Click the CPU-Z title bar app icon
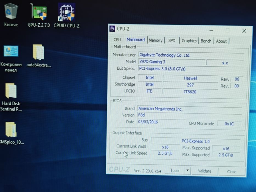The image size is (256, 192). point(112,29)
